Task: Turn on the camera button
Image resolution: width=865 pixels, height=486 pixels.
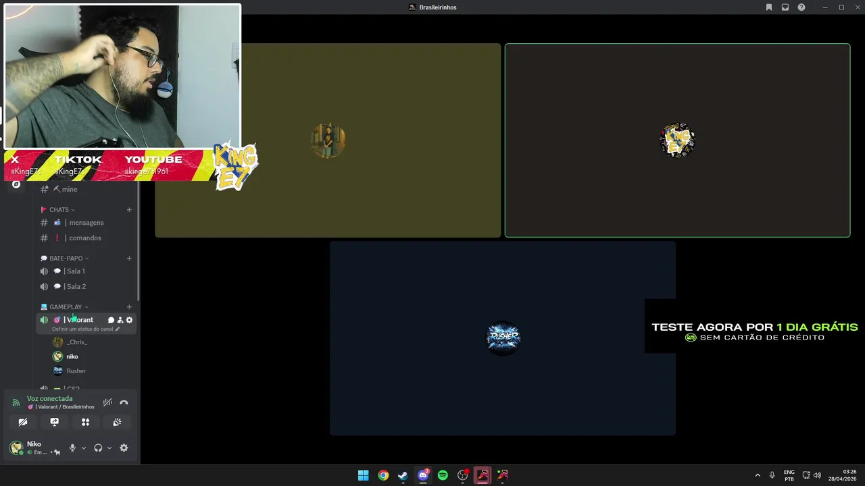Action: click(x=23, y=422)
